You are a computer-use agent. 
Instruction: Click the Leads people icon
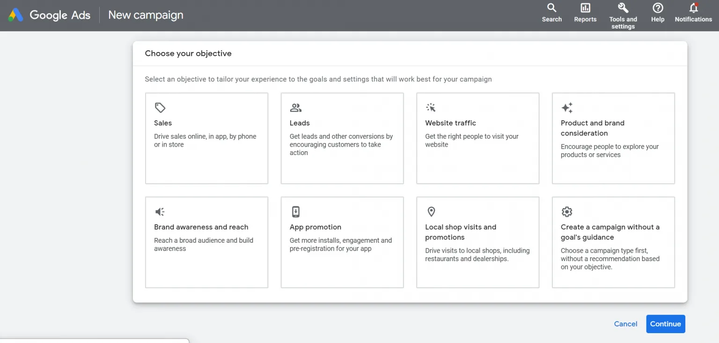tap(296, 108)
